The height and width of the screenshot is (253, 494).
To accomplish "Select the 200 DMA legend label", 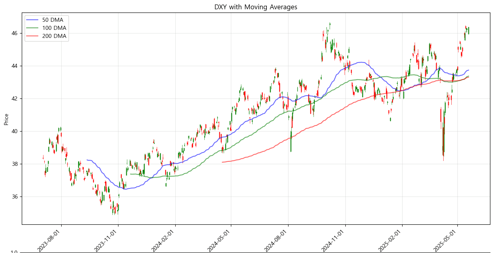I will click(x=54, y=36).
